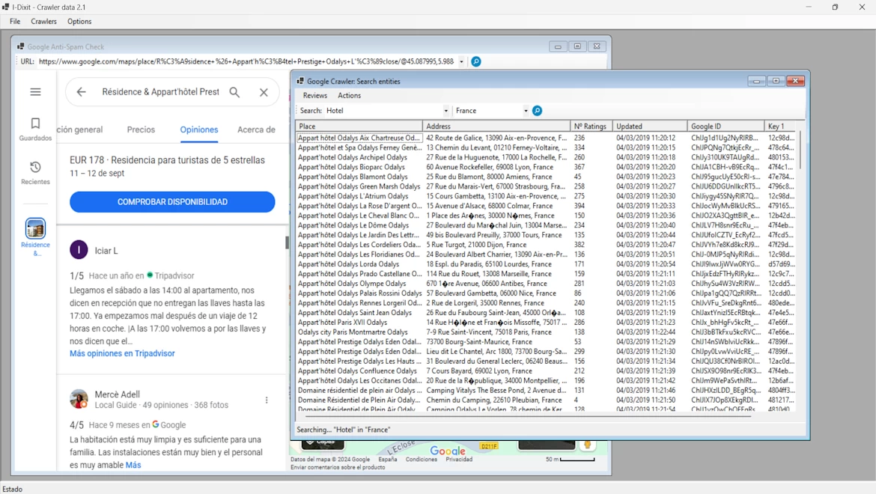The width and height of the screenshot is (876, 494).
Task: Open Actions menu in Google Crawler window
Action: 349,96
